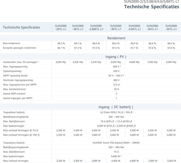The width and height of the screenshot is (181, 163).
Task: Click the Rendement section heading
Action: [x=116, y=38]
